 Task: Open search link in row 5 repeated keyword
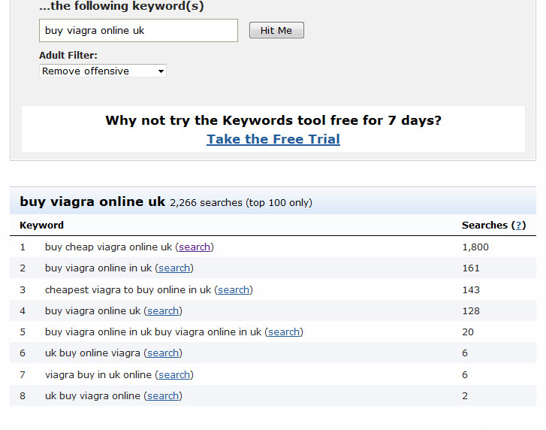point(284,332)
